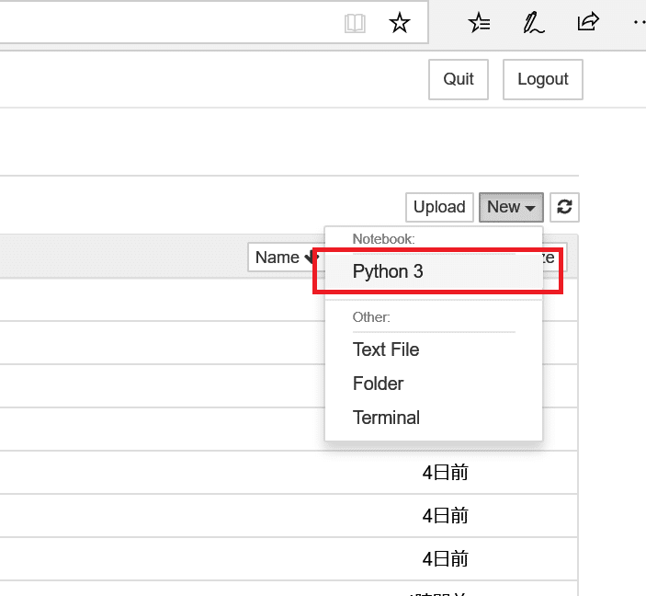Viewport: 646px width, 596px height.
Task: Click the reading view book icon
Action: click(355, 23)
